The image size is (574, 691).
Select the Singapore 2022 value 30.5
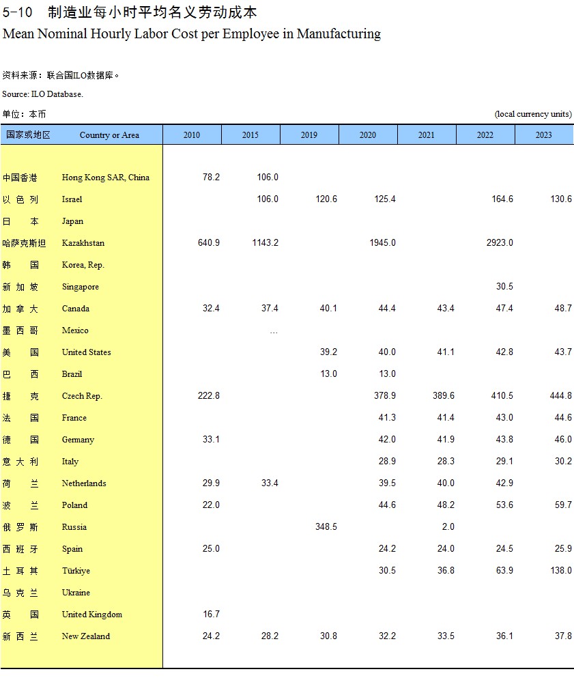[504, 287]
